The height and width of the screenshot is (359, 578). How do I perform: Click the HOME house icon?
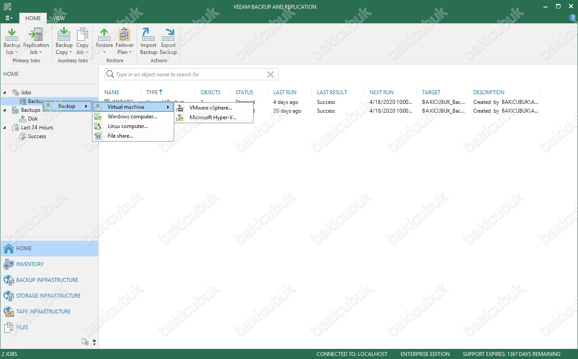(8, 249)
